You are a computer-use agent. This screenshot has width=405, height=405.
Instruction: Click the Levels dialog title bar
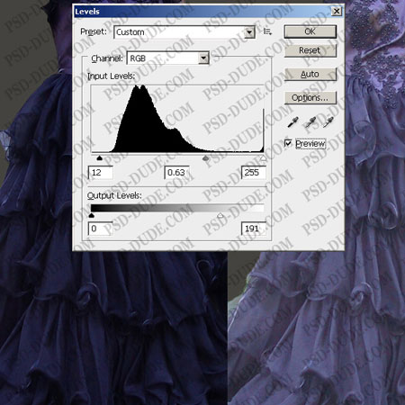click(208, 12)
